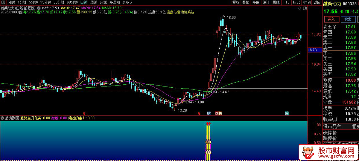Click the MA10: 17.47 label
This screenshot has height=161, width=359.
tap(70, 8)
